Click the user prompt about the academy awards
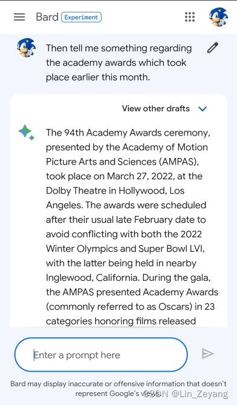The width and height of the screenshot is (237, 405). click(x=119, y=62)
